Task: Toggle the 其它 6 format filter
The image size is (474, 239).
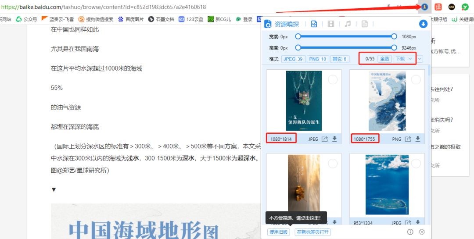Action: point(340,59)
